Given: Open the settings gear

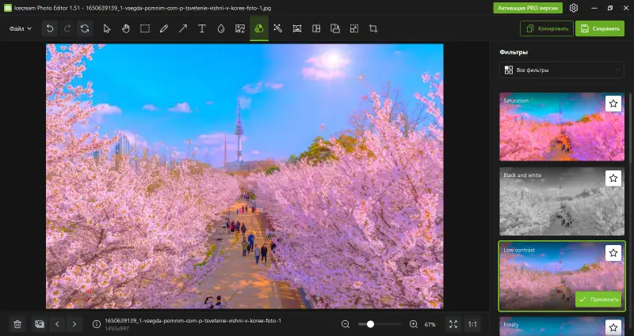Looking at the screenshot, I should click(x=573, y=8).
